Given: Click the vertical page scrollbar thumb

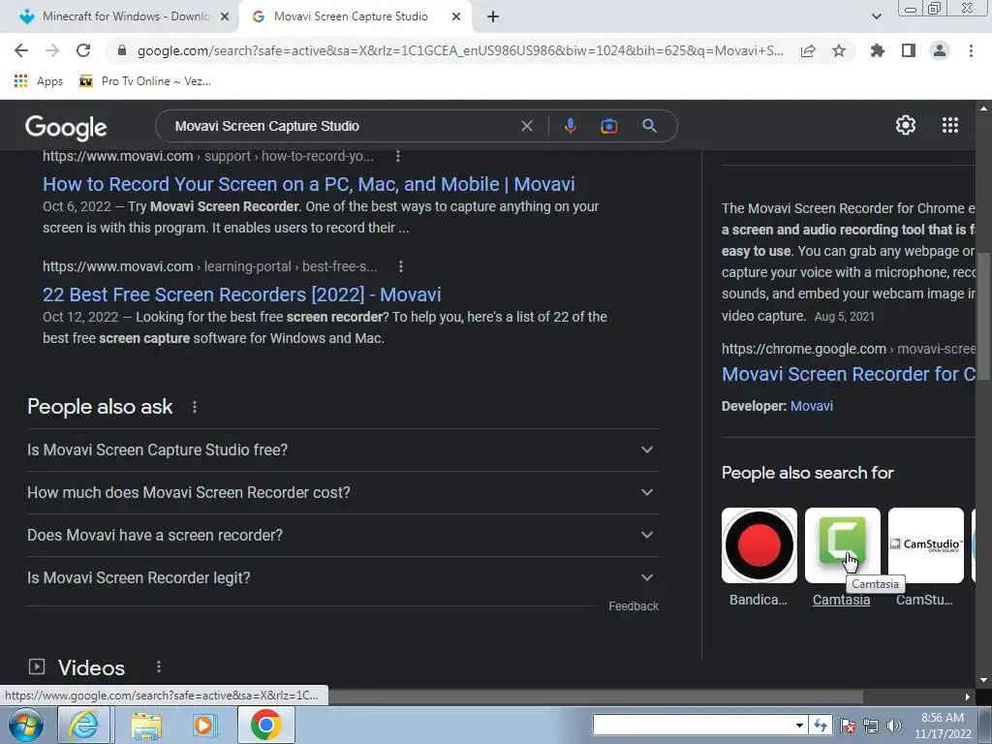Looking at the screenshot, I should tap(983, 317).
